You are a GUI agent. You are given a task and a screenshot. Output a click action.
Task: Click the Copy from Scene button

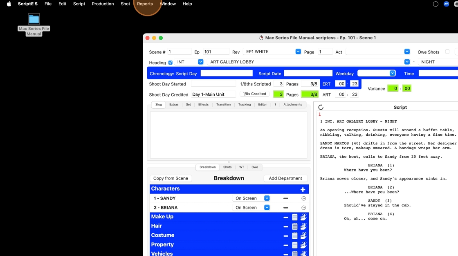click(171, 178)
